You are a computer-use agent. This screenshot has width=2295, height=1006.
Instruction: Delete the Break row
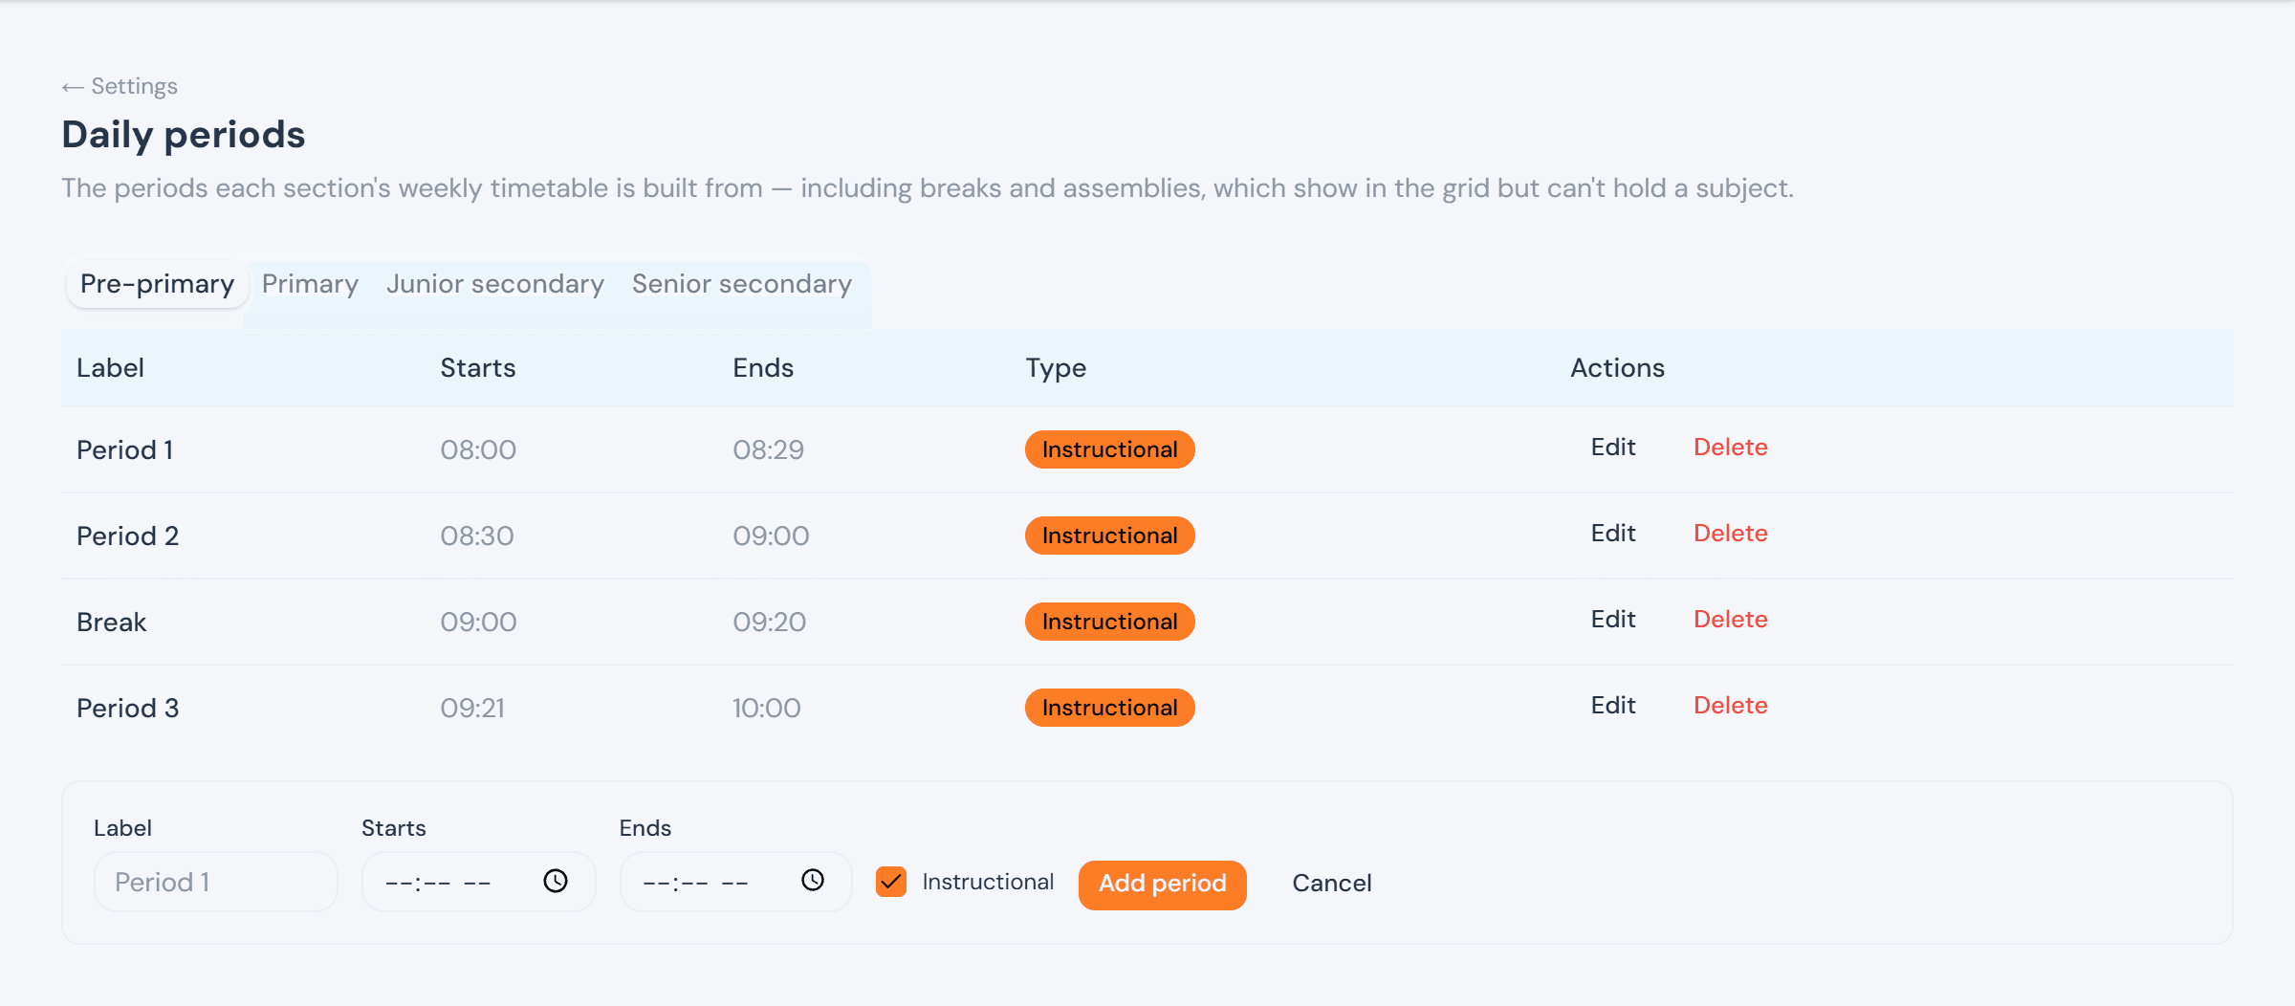coord(1731,620)
